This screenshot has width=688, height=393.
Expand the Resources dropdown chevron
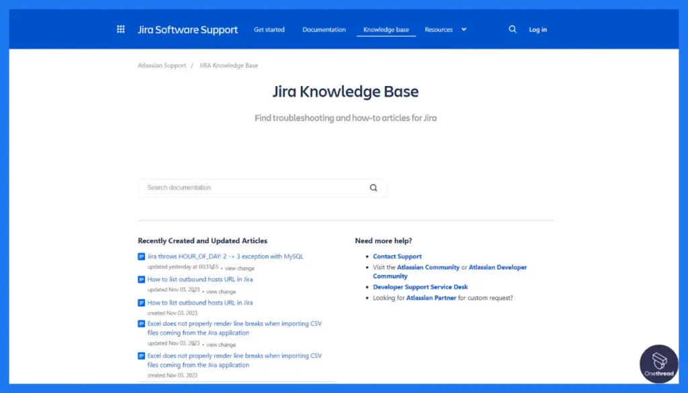(x=464, y=30)
